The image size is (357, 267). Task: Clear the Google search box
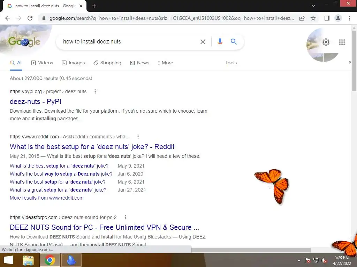tap(203, 42)
